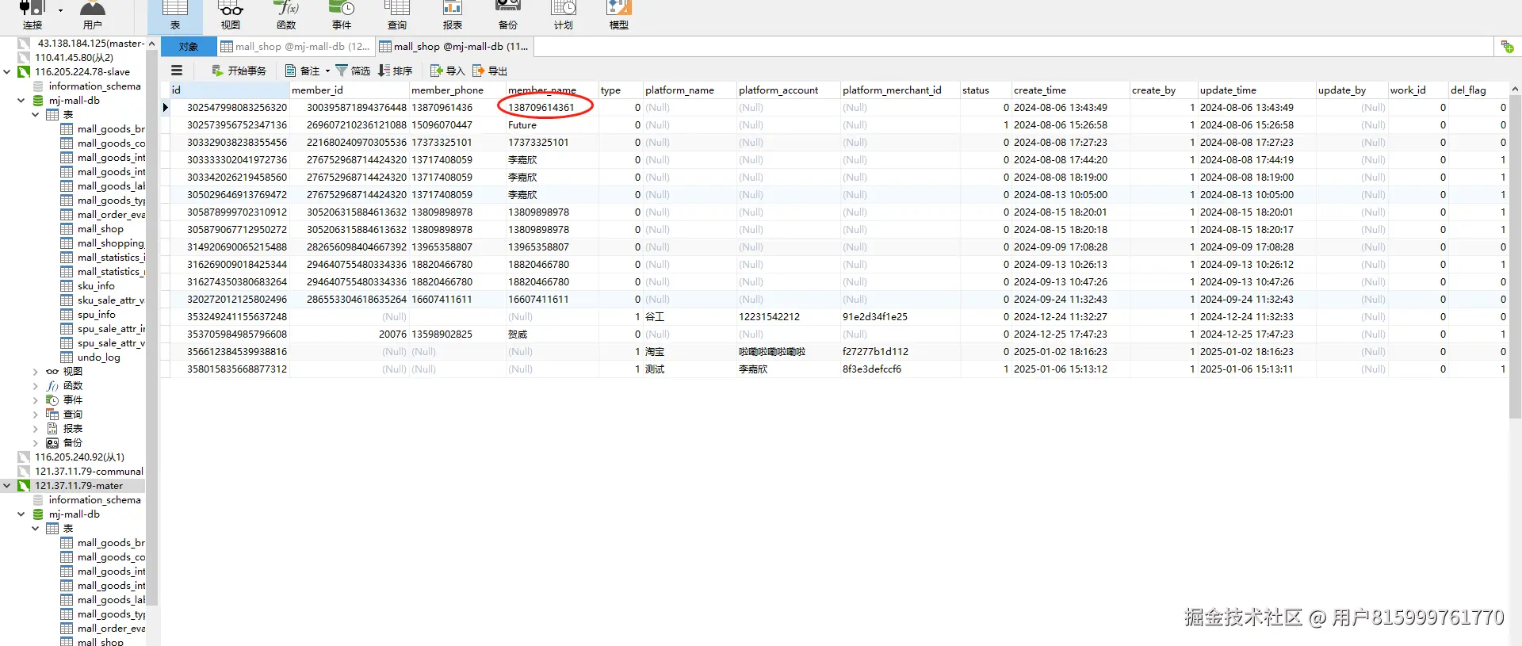
Task: Expand the 事件 node in the tree
Action: (36, 399)
